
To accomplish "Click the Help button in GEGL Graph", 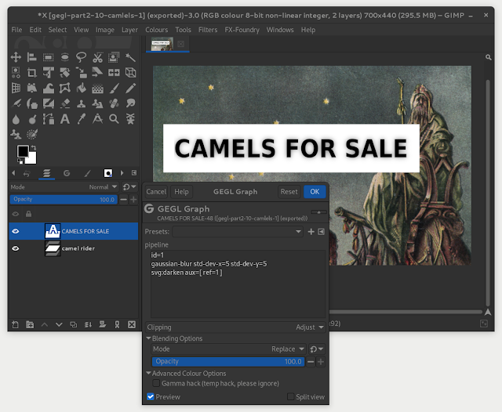I will click(x=181, y=192).
